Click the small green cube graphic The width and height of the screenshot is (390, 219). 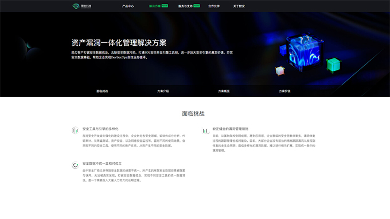click(x=334, y=65)
